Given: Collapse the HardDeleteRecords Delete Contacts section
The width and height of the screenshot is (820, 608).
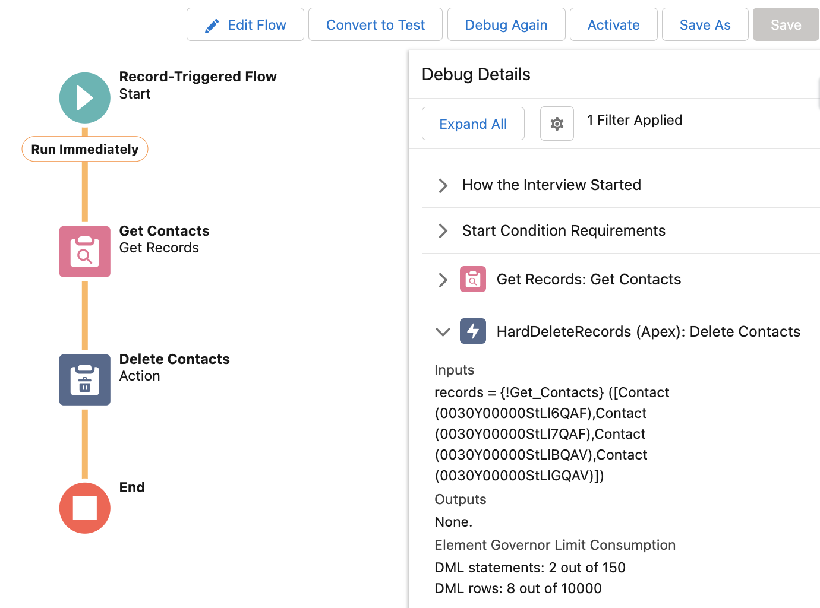Looking at the screenshot, I should click(442, 331).
